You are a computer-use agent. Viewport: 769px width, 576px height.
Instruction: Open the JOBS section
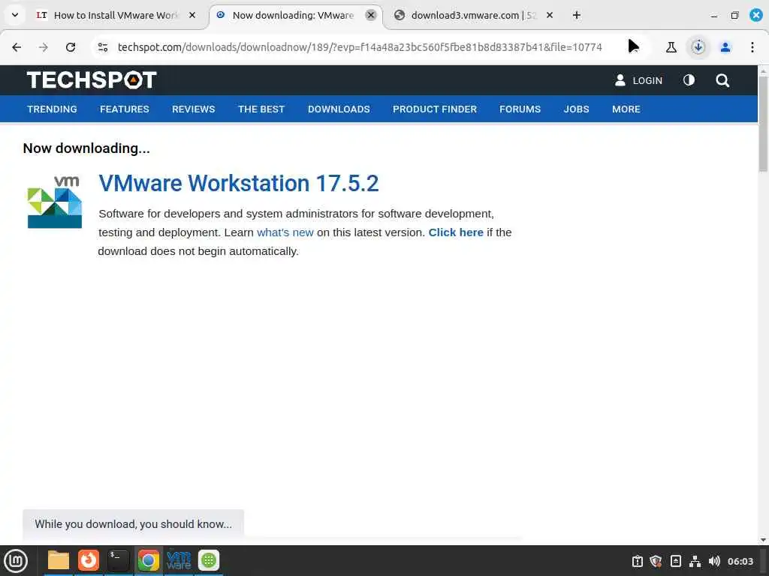[576, 109]
